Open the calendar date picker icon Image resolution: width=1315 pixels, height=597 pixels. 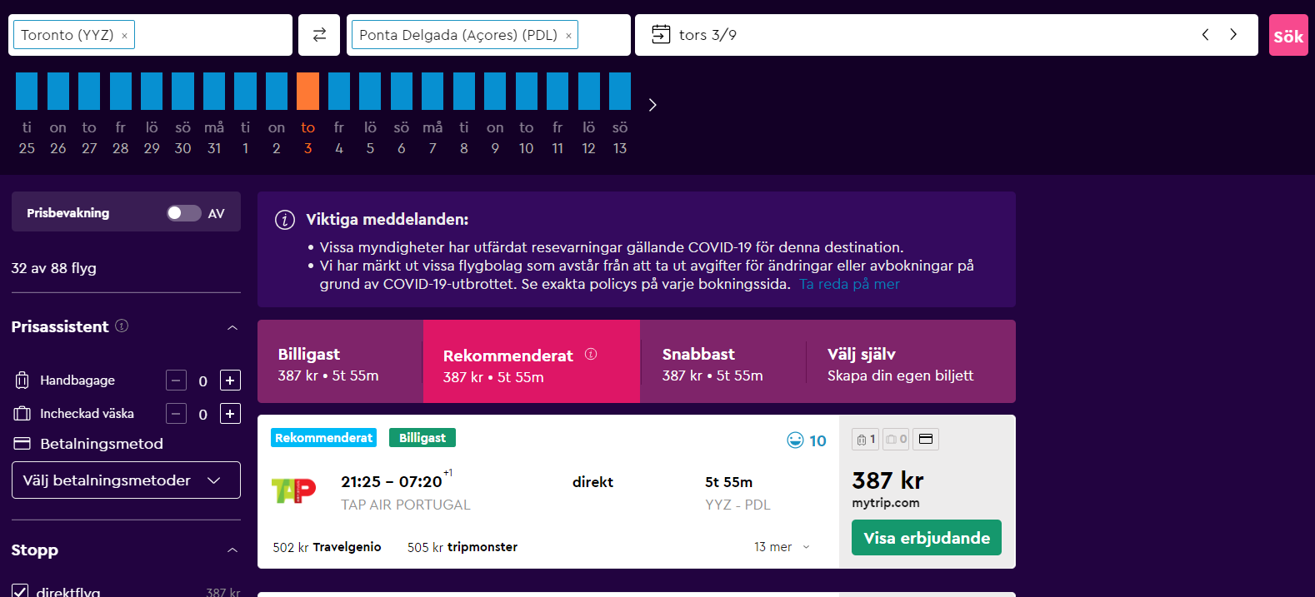pos(661,34)
